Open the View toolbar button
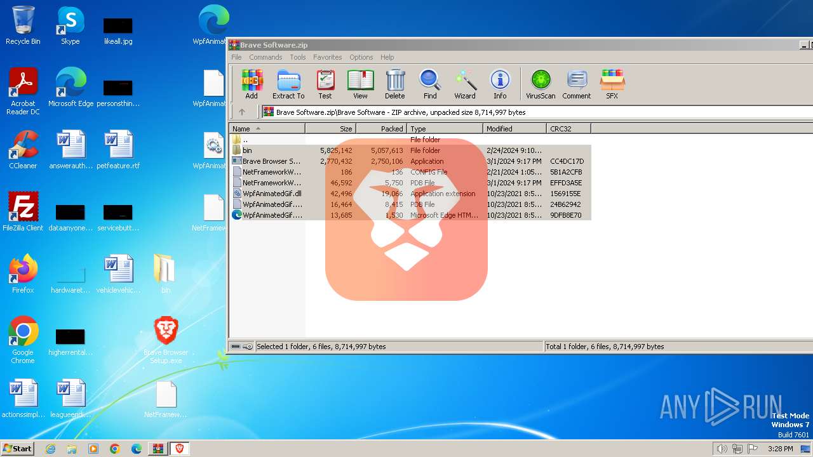 click(x=360, y=84)
